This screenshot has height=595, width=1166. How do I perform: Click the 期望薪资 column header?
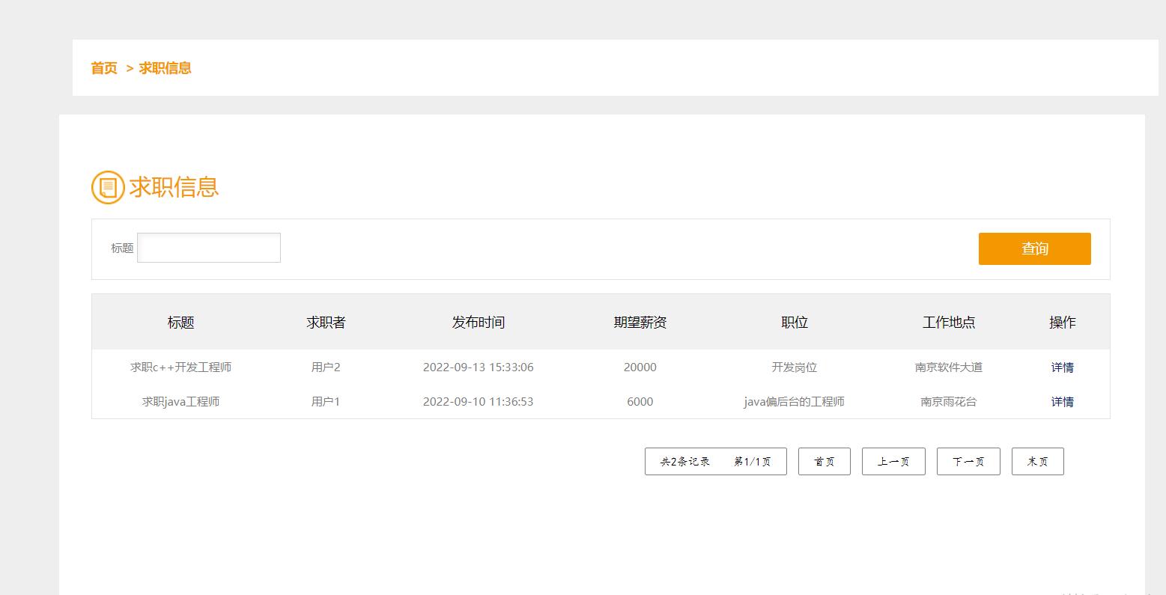coord(640,322)
